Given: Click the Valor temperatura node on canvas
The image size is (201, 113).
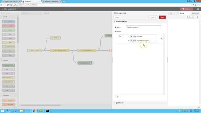Looking at the screenshot, I should 60,50.
